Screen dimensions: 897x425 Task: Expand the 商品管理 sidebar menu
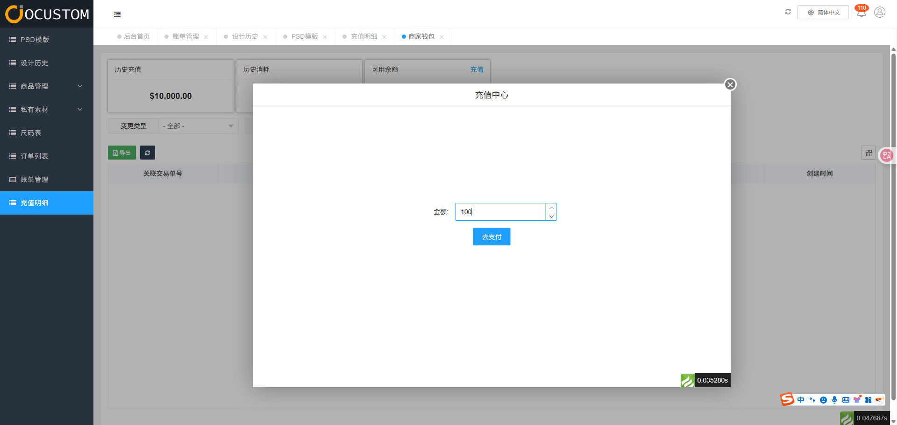(47, 86)
